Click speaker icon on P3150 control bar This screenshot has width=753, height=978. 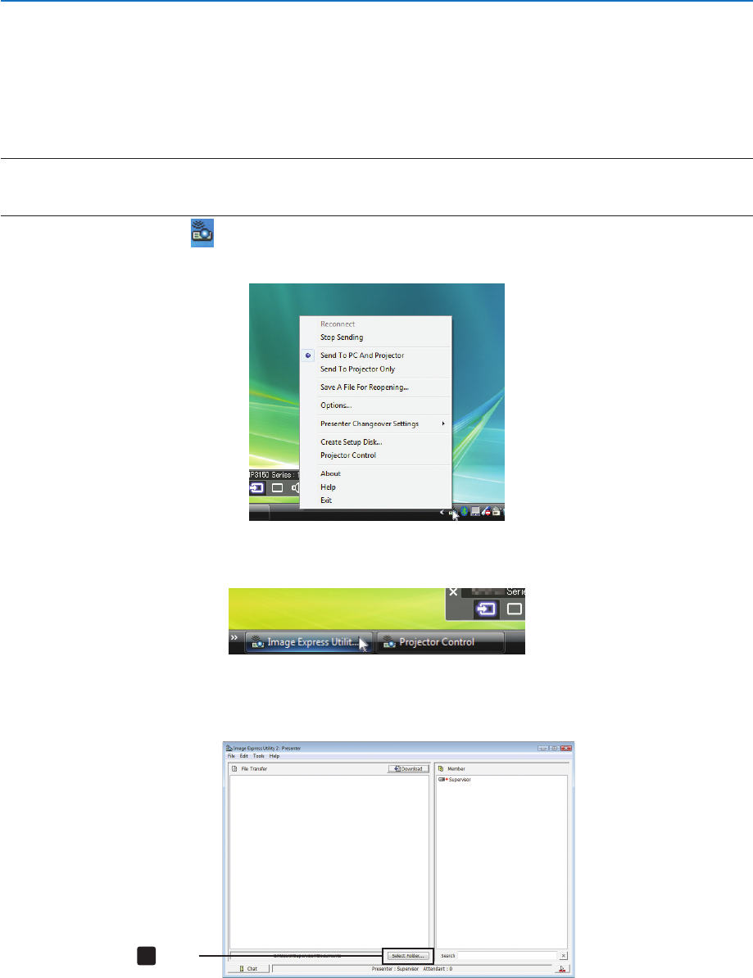point(296,487)
